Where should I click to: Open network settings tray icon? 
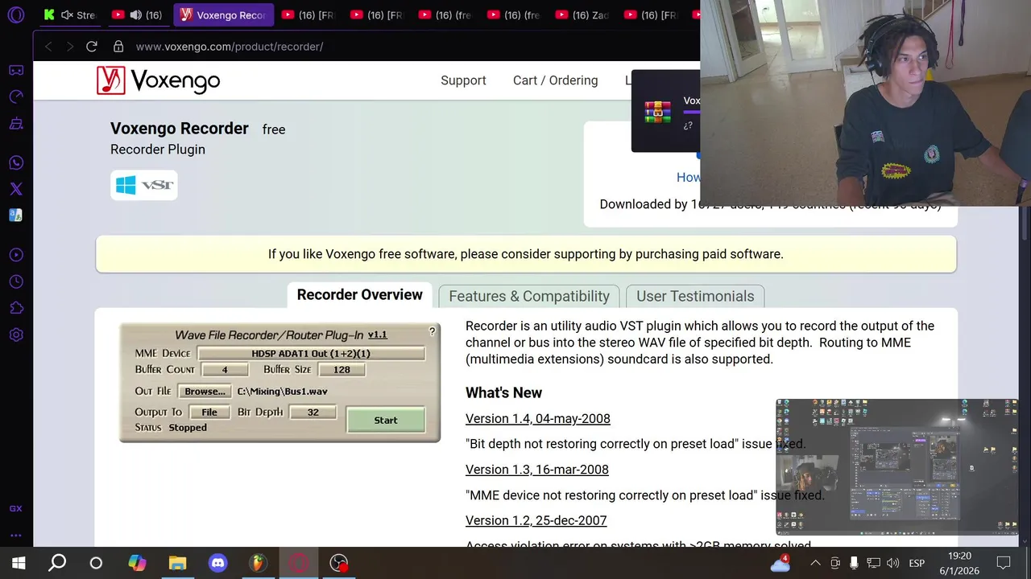pyautogui.click(x=873, y=563)
